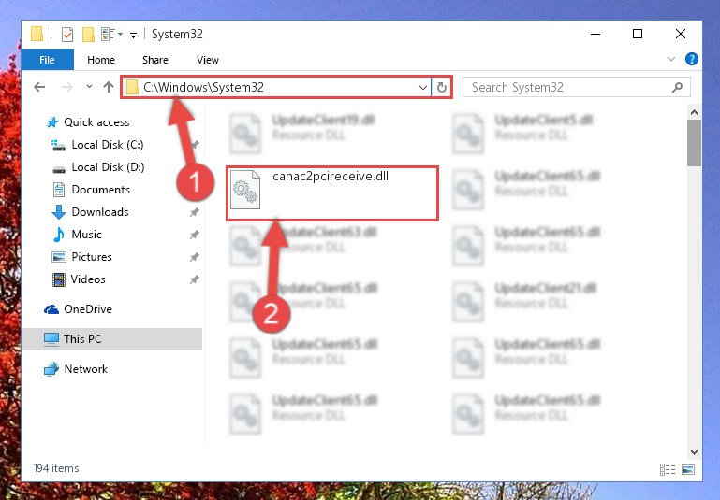The image size is (720, 500).
Task: Click the folder icon at title bar left
Action: pyautogui.click(x=37, y=34)
